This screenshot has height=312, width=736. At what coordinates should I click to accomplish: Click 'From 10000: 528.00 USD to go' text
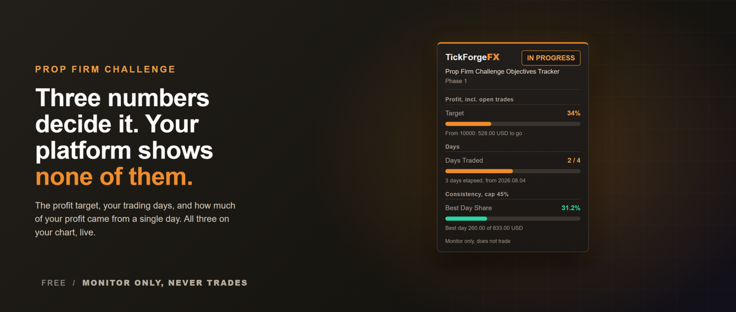(x=484, y=134)
